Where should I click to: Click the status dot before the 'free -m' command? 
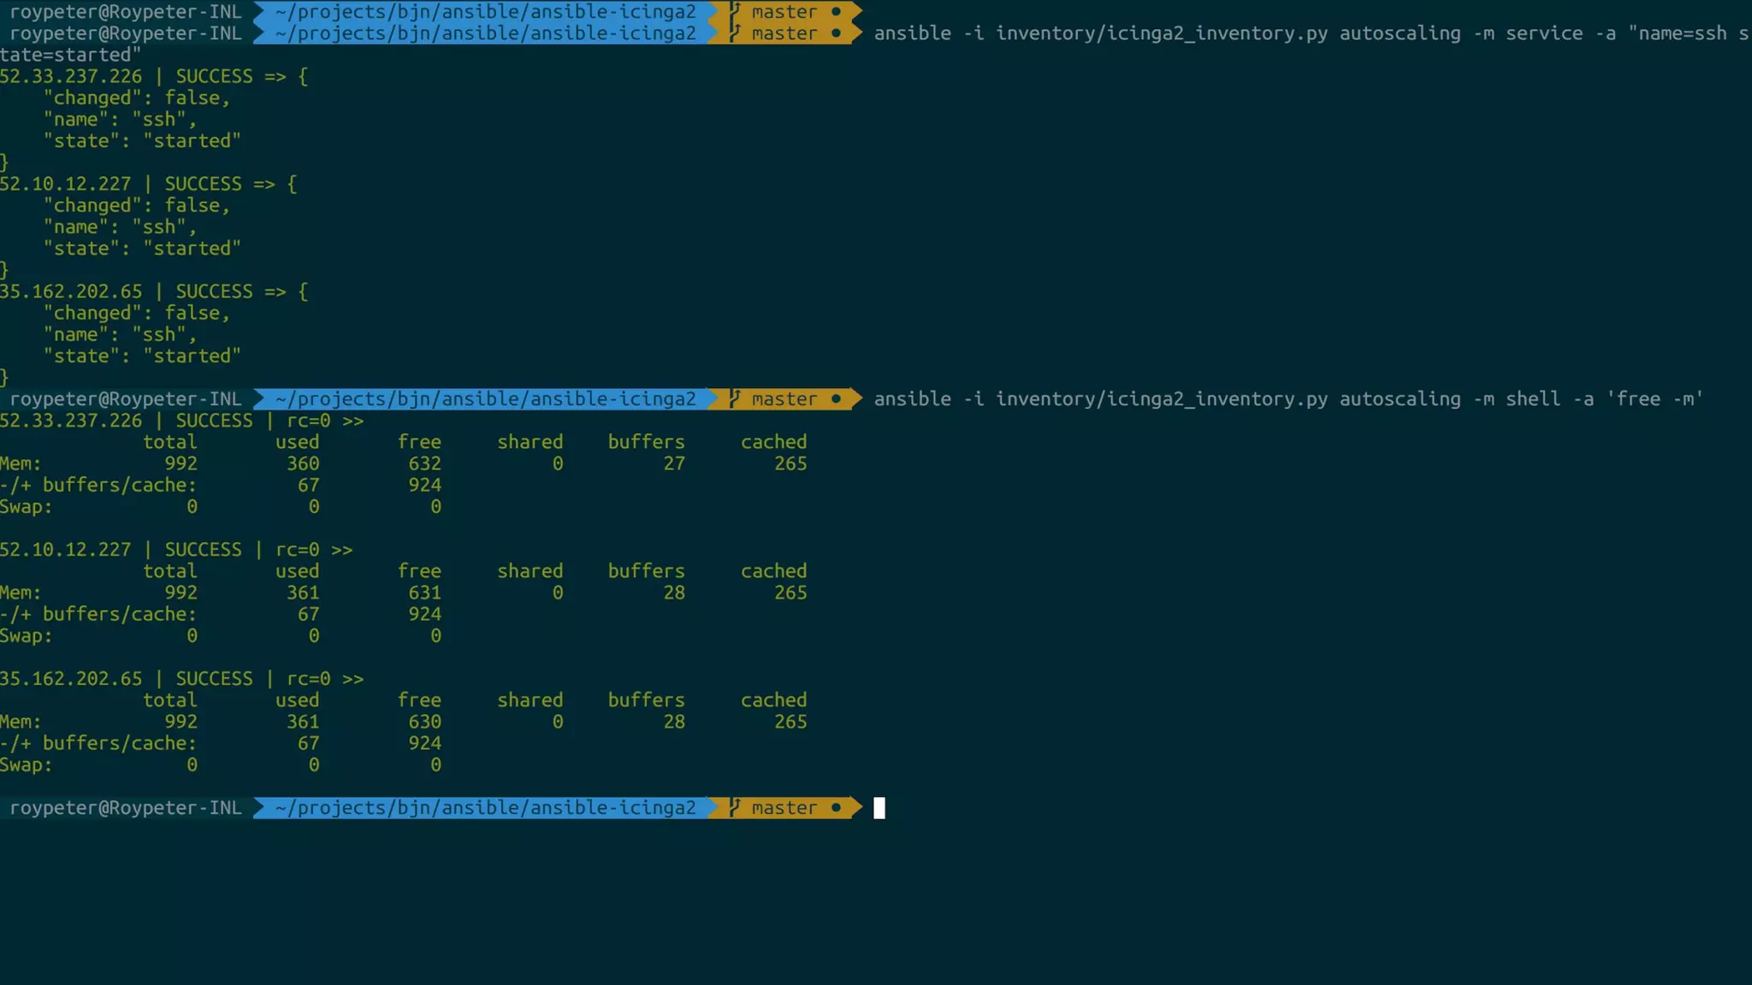tap(836, 399)
